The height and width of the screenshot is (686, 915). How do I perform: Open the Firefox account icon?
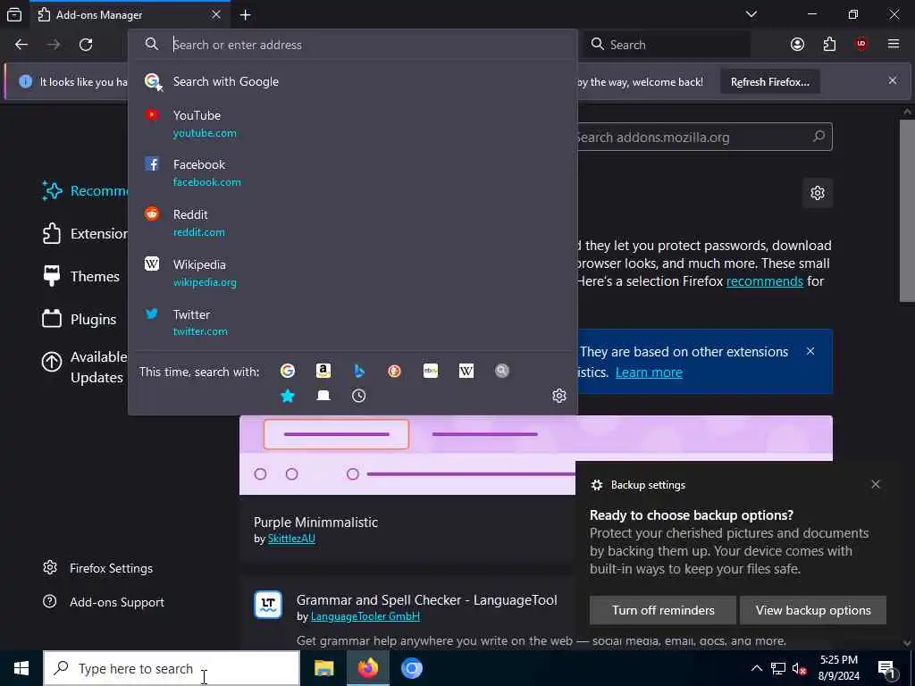pyautogui.click(x=797, y=45)
